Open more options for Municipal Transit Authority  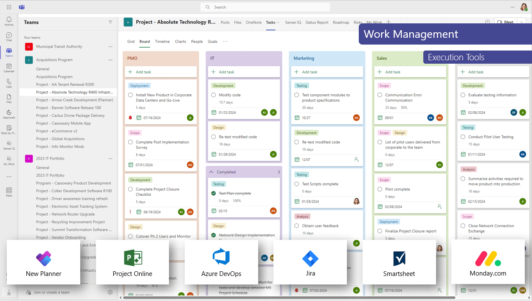(x=110, y=47)
